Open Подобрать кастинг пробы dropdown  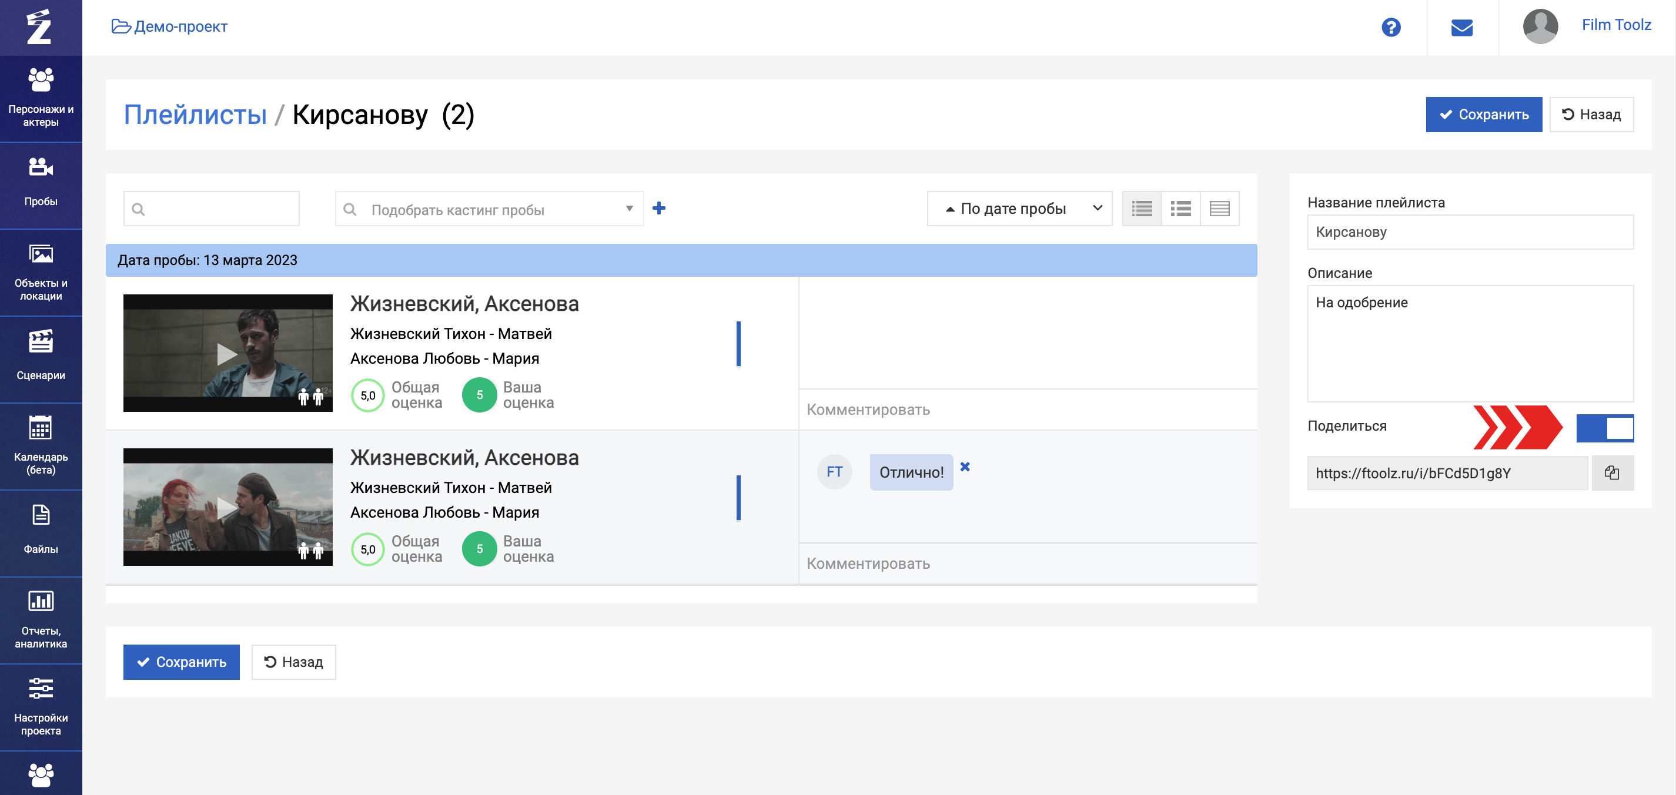489,209
